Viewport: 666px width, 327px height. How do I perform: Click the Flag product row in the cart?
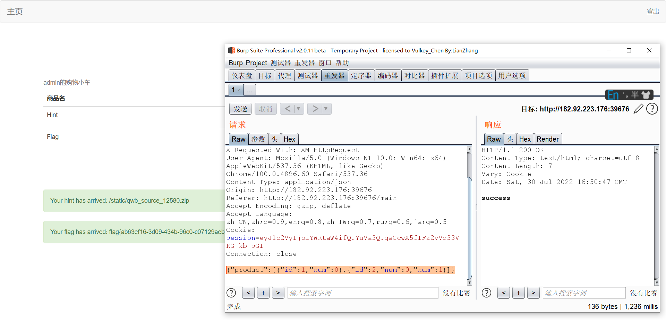coord(134,137)
